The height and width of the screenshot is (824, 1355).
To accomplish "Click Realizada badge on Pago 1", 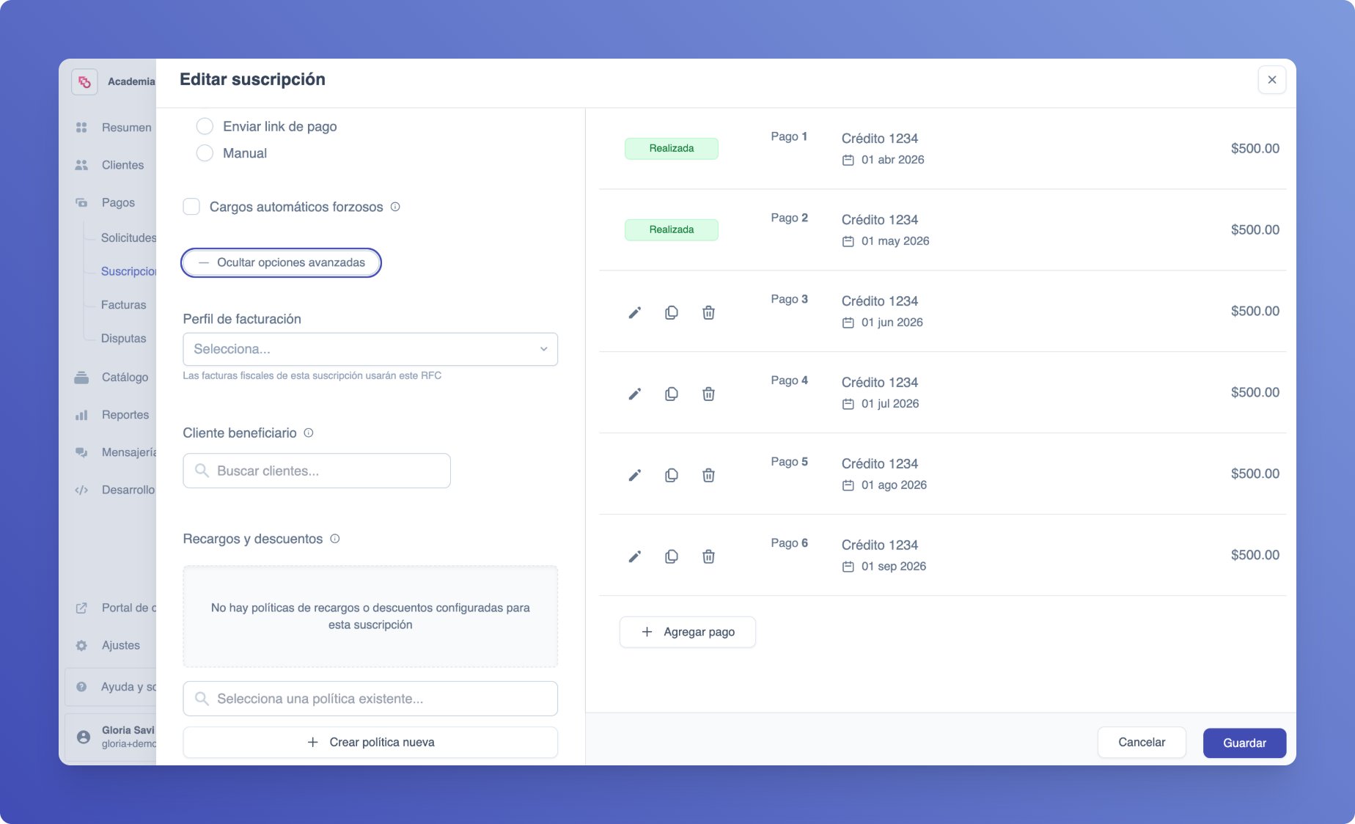I will [672, 148].
